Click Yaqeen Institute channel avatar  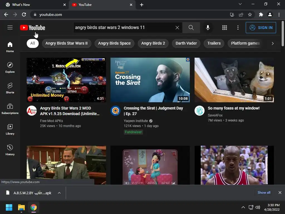tap(116, 111)
